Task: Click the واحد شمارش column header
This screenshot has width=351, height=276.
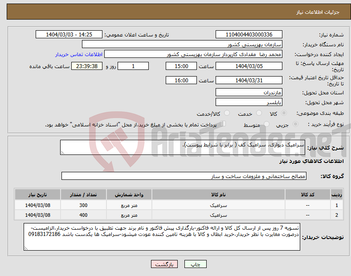Action: pos(129,195)
